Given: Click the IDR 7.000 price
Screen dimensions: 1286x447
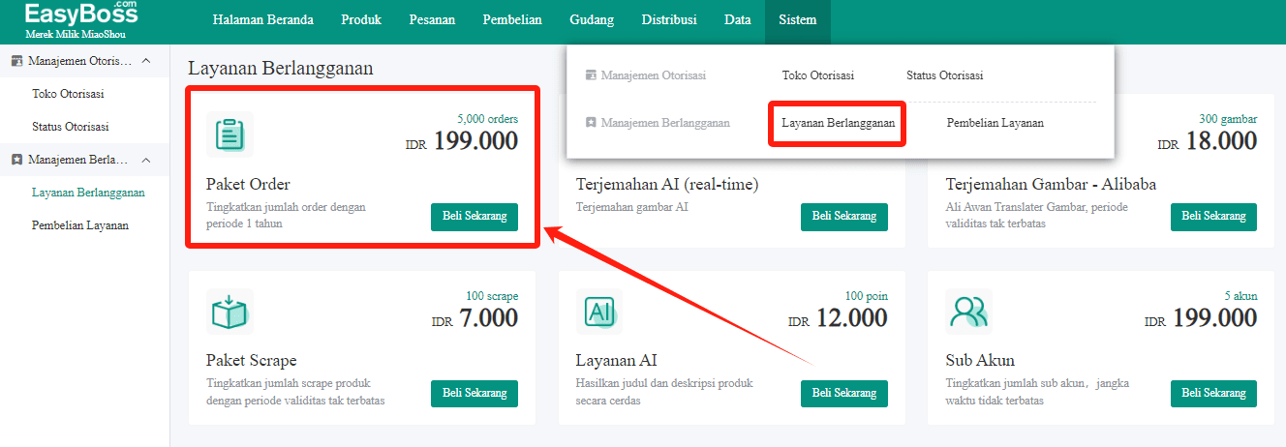Looking at the screenshot, I should coord(475,318).
